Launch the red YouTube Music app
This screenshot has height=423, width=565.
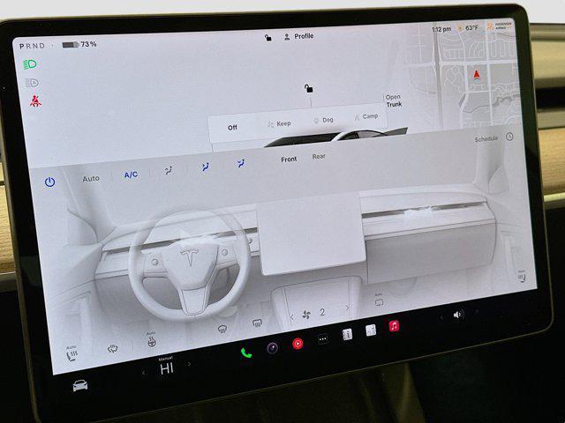click(x=298, y=344)
